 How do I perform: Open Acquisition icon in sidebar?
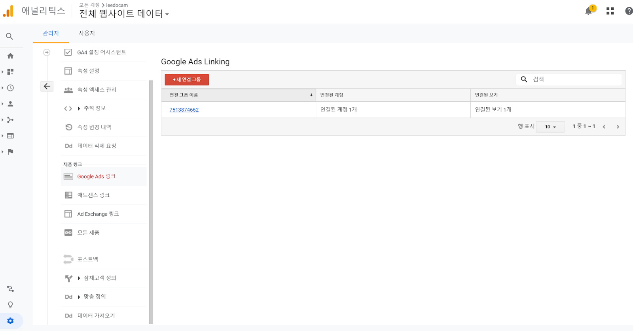(x=10, y=120)
